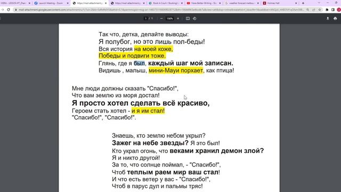Image resolution: width=341 pixels, height=192 pixels.
Task: Bookmark this tab with the star icon
Action: [x=320, y=10]
